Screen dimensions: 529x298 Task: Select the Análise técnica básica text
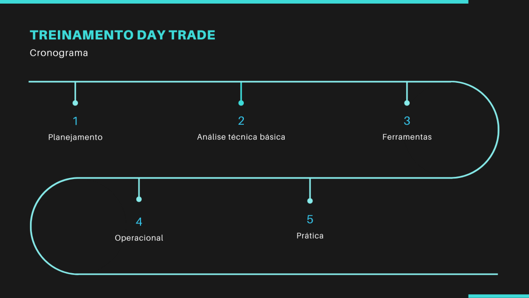point(241,137)
